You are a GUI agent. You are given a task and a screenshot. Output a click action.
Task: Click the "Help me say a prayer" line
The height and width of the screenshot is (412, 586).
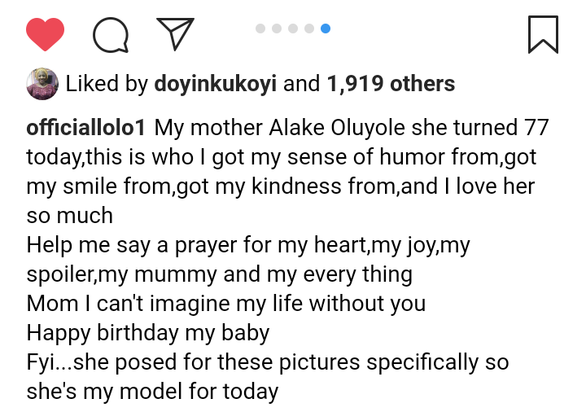coord(248,245)
